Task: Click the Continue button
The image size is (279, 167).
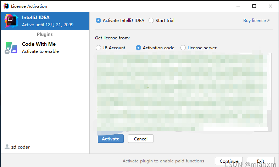Action: (229, 161)
